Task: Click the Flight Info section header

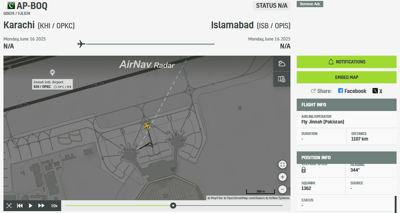Action: pos(347,105)
